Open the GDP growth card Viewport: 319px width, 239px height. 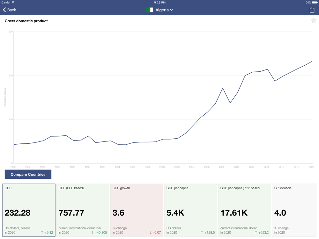[137, 210]
